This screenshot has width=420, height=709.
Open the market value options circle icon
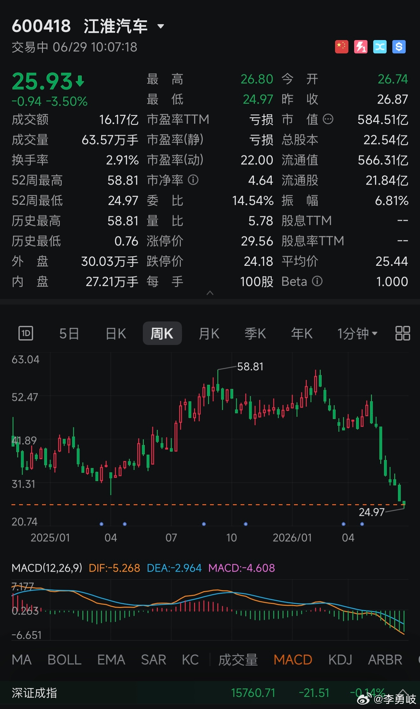328,119
